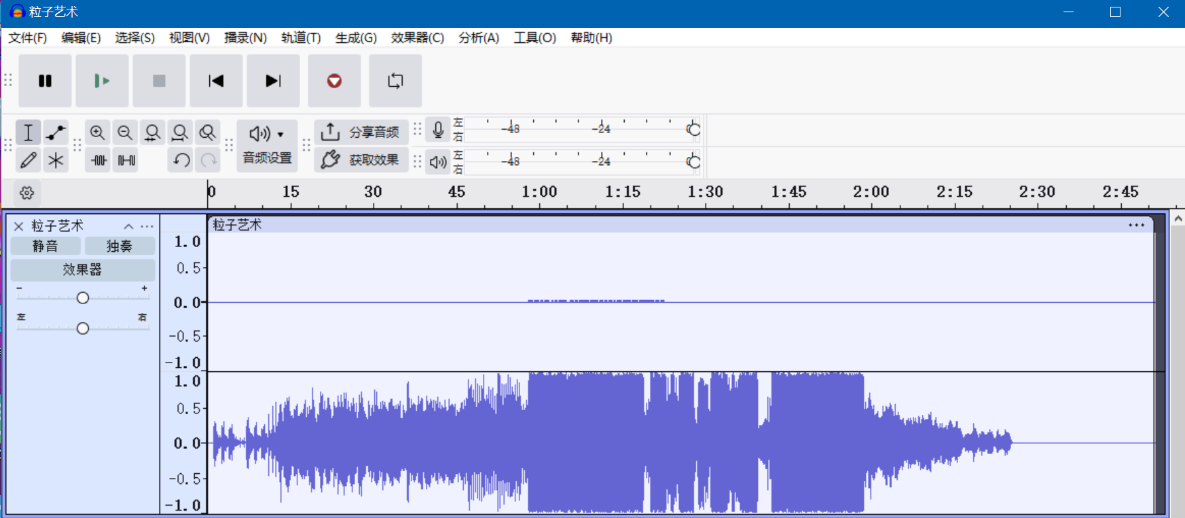Click the track gain slider knob

(83, 298)
